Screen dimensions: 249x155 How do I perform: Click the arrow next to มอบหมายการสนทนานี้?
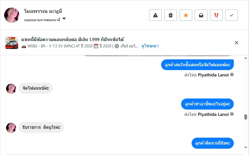pyautogui.click(x=64, y=19)
